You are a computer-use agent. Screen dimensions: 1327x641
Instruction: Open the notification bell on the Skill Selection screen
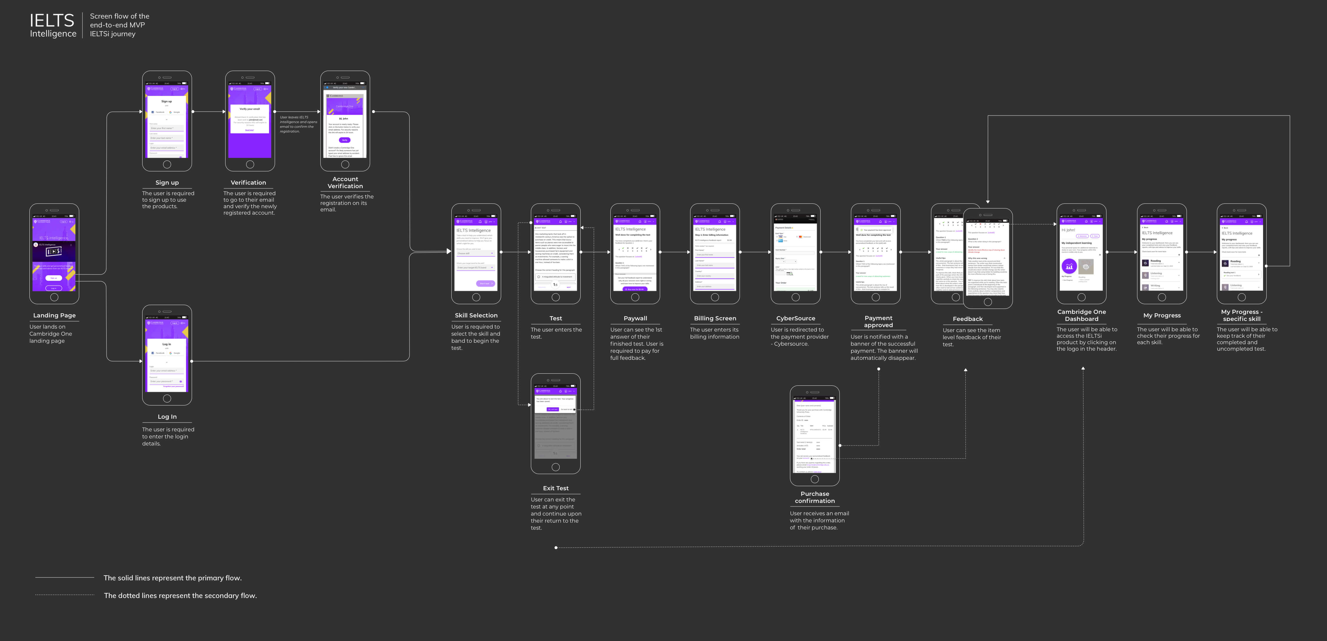pos(481,221)
